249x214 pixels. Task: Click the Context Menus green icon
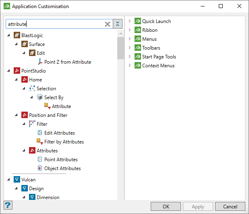click(x=138, y=65)
